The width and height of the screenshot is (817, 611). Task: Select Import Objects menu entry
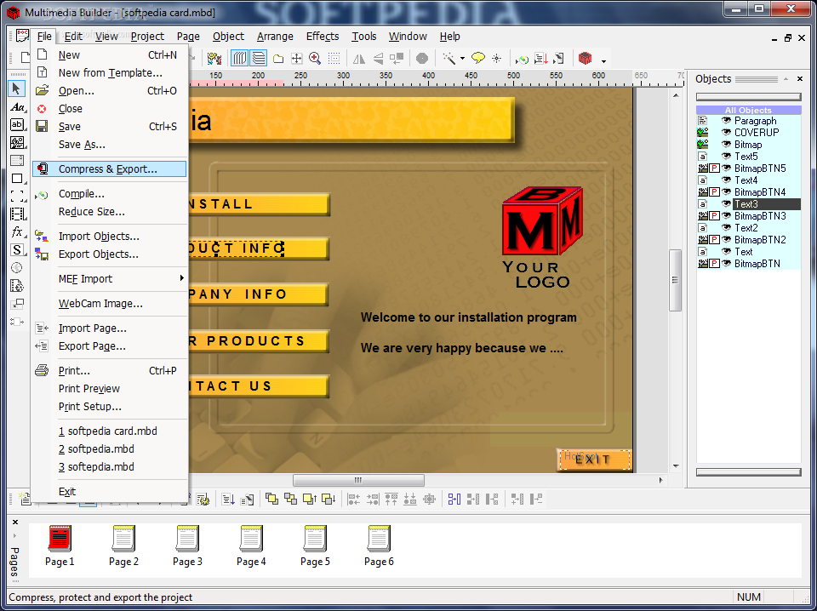(x=111, y=236)
